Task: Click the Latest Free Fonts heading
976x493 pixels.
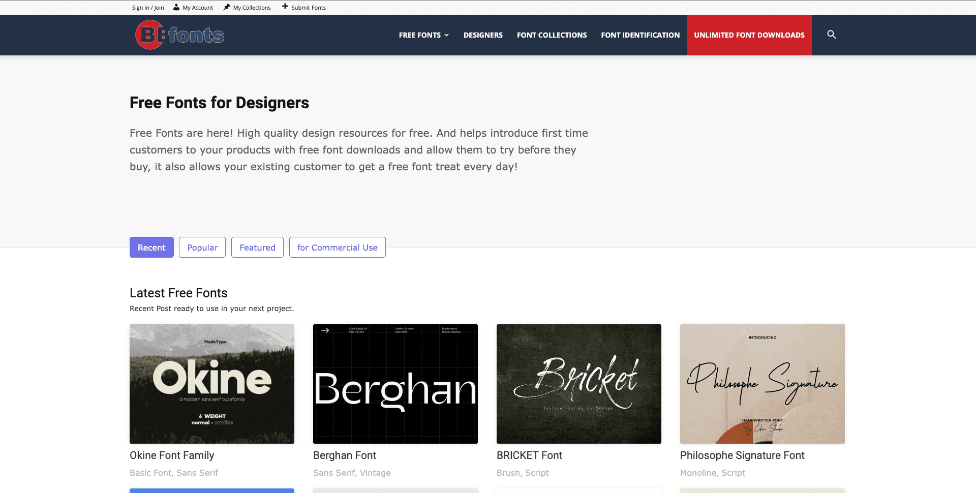Action: [x=178, y=293]
